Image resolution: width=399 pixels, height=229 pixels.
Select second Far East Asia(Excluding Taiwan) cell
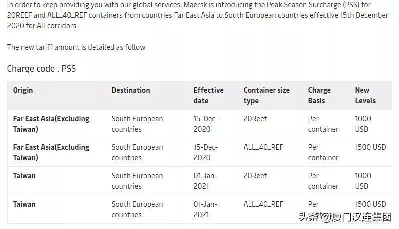tap(51, 152)
